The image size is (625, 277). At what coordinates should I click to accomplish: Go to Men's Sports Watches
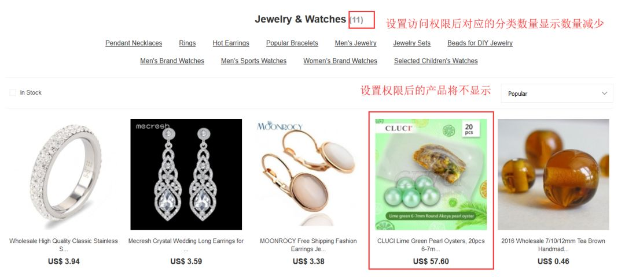tap(253, 61)
